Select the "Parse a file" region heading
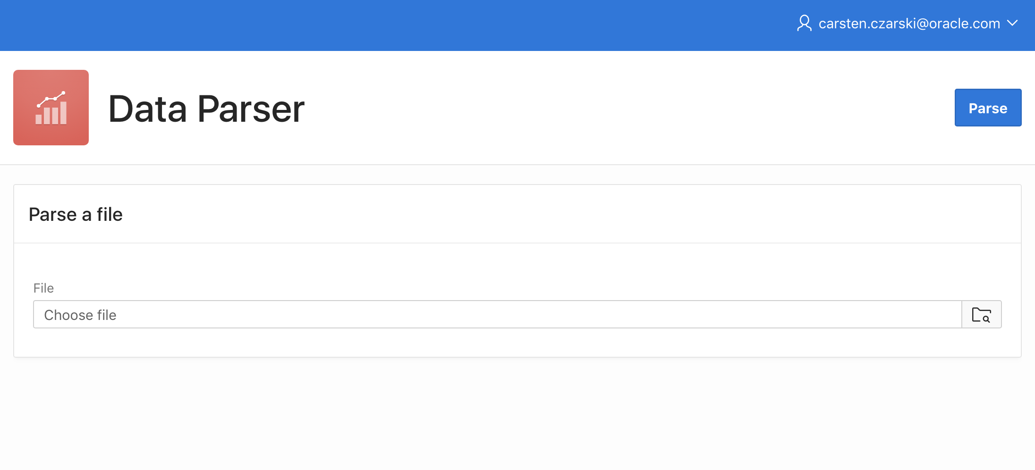Image resolution: width=1035 pixels, height=470 pixels. [76, 215]
